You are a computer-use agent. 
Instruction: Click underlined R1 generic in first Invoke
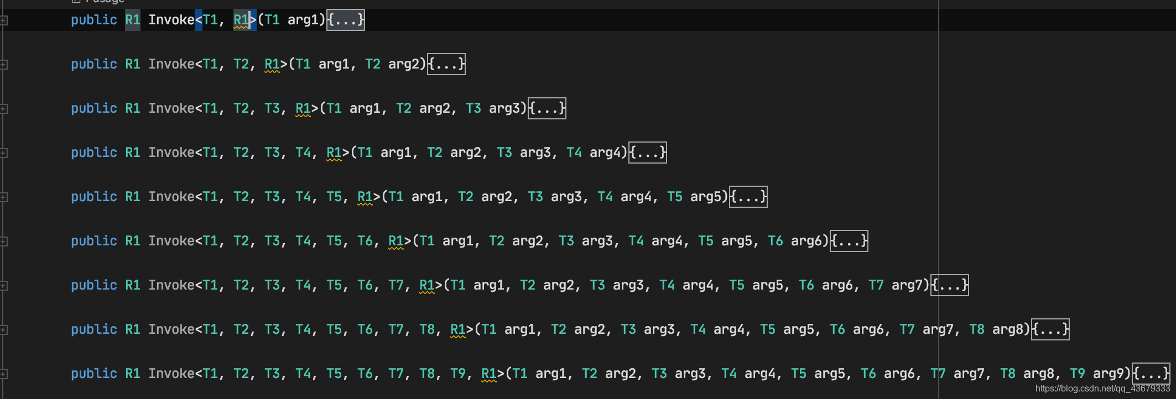click(241, 20)
